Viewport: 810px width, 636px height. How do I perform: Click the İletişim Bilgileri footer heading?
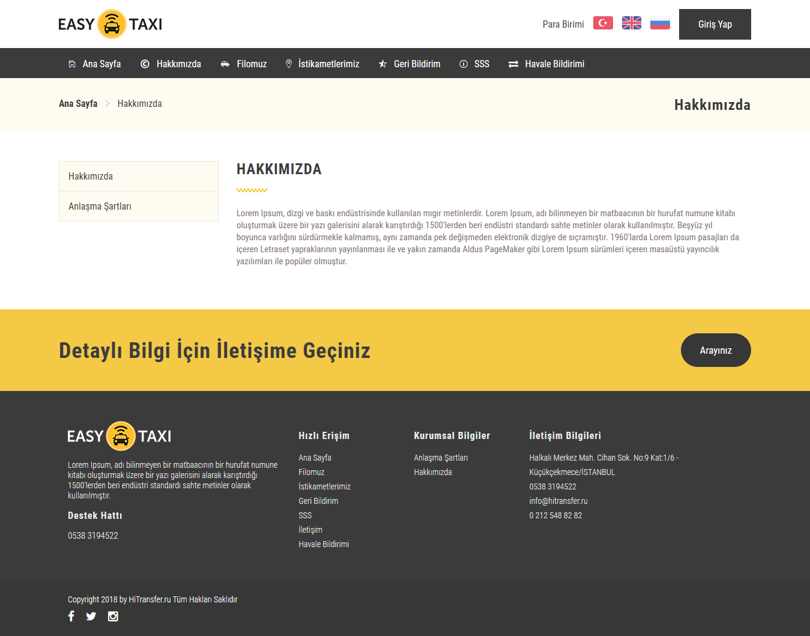pyautogui.click(x=565, y=435)
